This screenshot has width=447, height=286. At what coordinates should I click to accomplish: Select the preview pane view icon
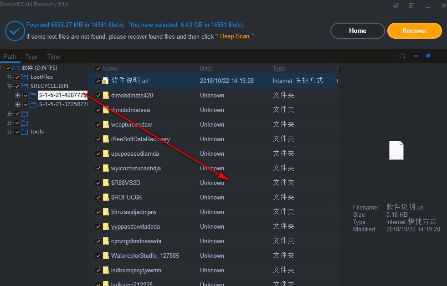pos(428,56)
